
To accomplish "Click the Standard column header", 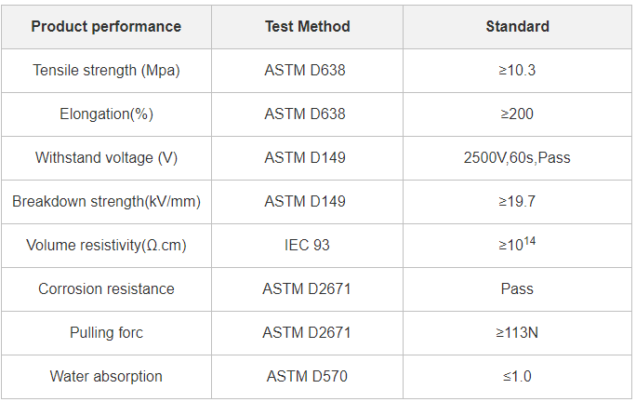I will pos(517,26).
